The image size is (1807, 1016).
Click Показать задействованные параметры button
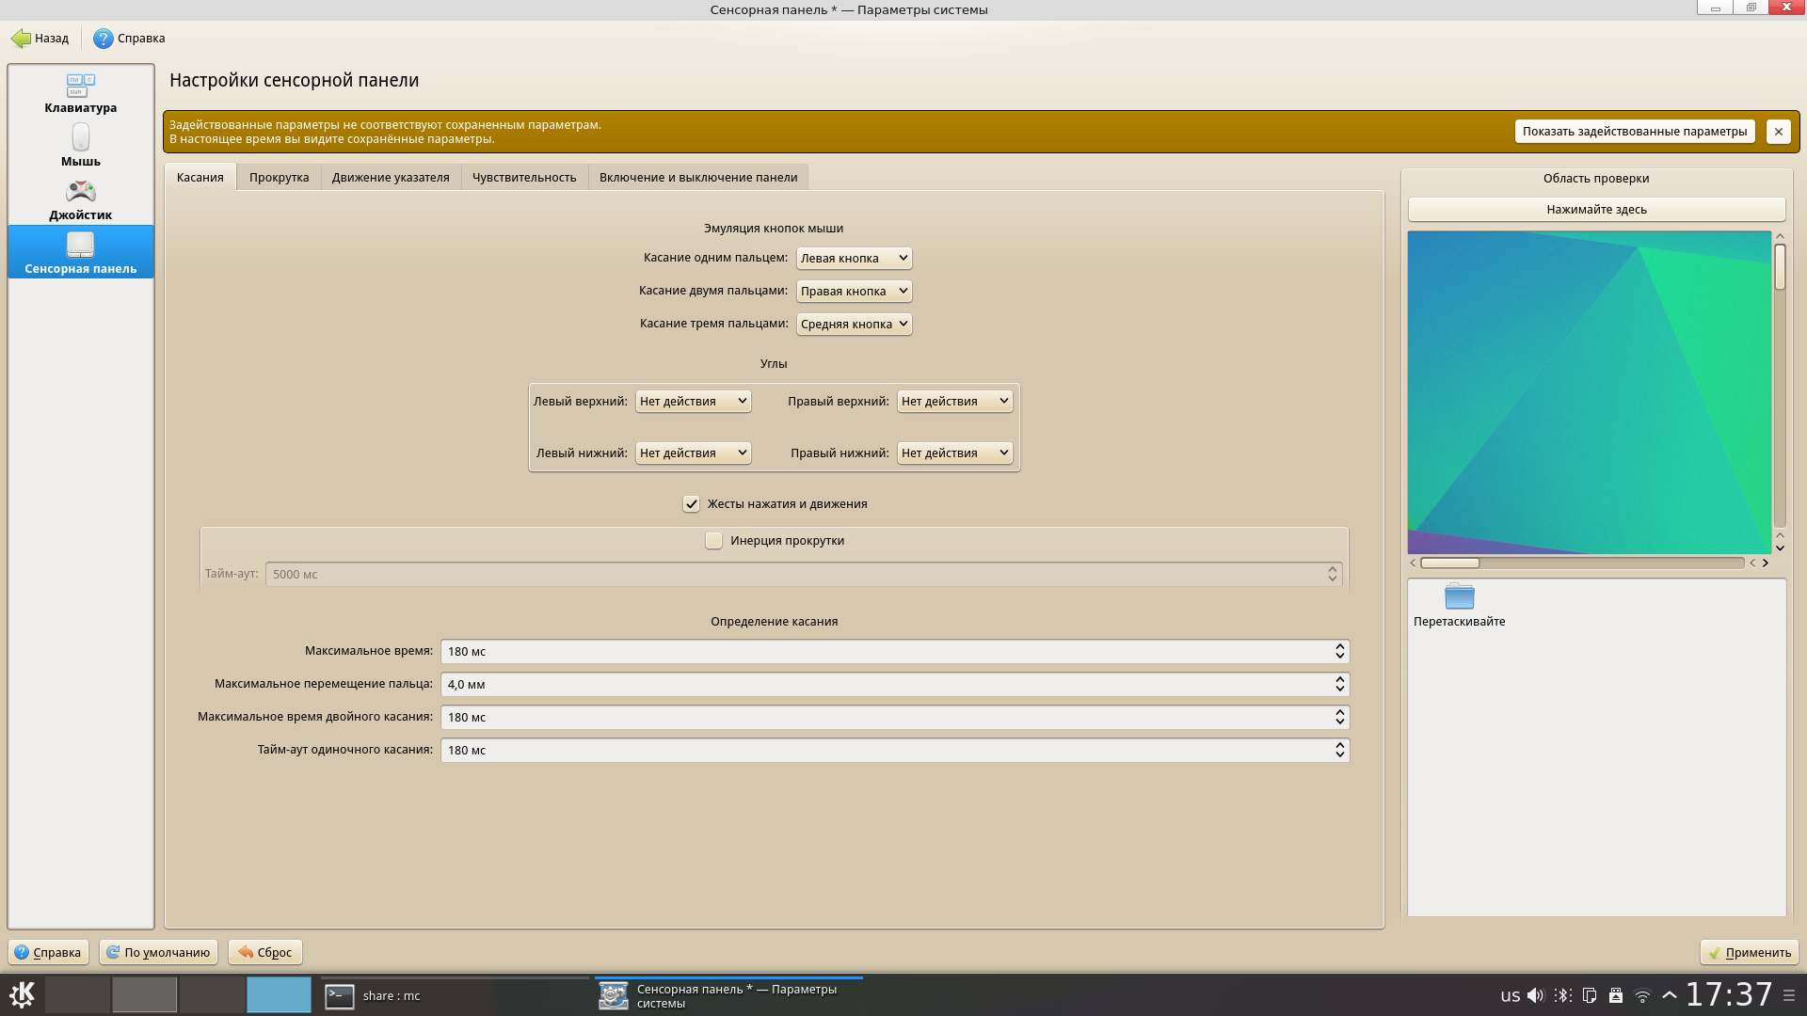[1634, 132]
